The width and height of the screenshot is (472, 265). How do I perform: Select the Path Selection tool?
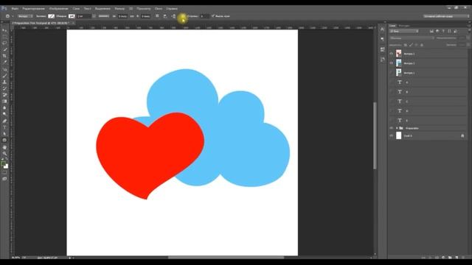(x=4, y=134)
